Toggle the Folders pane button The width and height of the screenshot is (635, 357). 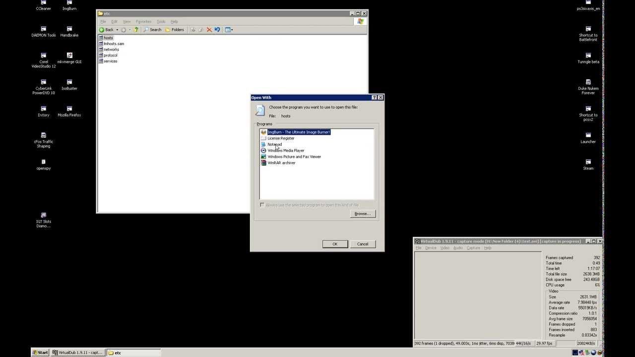coord(175,30)
